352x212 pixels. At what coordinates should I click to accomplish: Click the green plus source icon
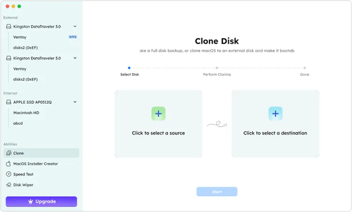158,114
